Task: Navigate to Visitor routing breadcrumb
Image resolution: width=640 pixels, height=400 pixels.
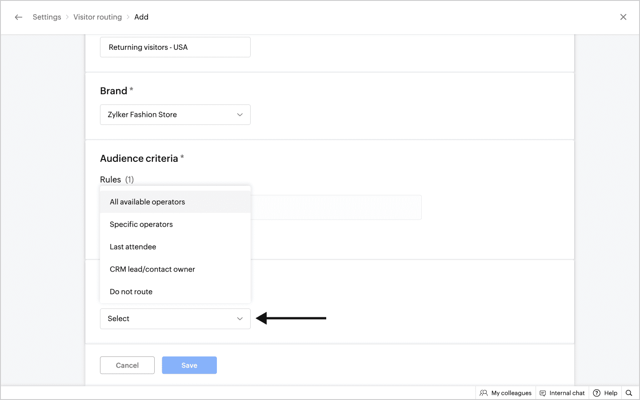Action: coord(97,17)
